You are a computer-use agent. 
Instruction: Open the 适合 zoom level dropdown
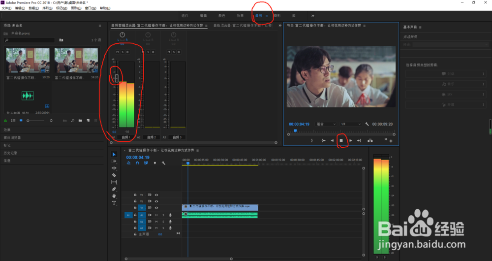[x=326, y=124]
